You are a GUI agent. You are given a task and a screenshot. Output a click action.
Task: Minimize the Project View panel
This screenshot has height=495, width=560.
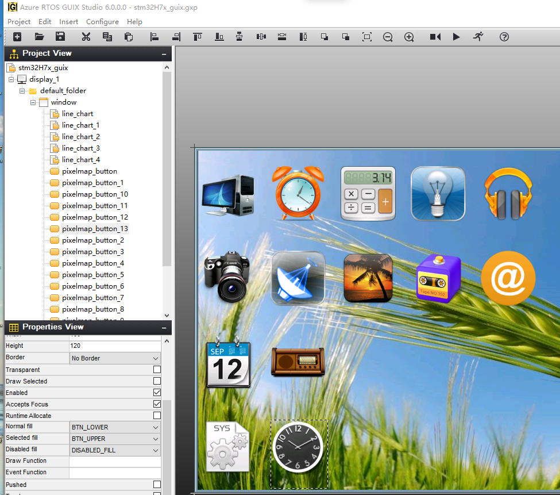pyautogui.click(x=164, y=54)
